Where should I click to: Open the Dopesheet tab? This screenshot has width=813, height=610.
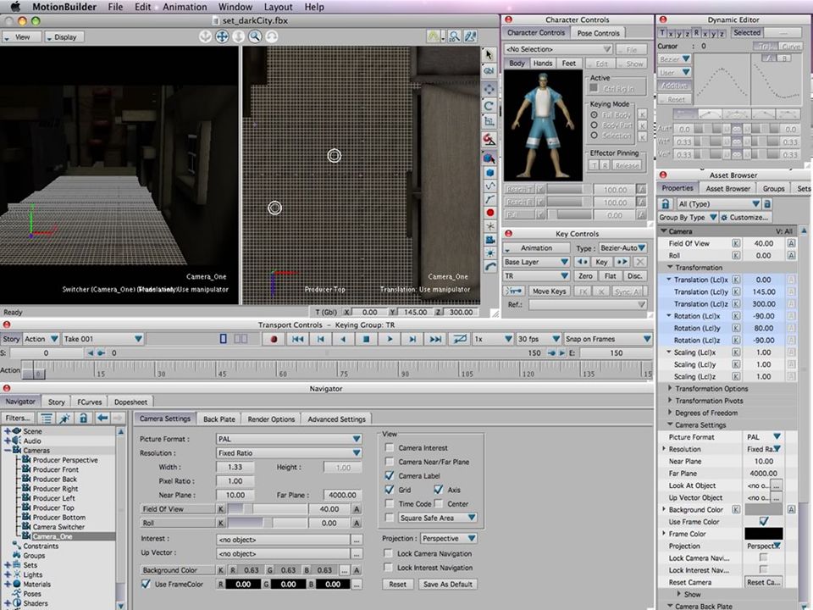click(130, 402)
